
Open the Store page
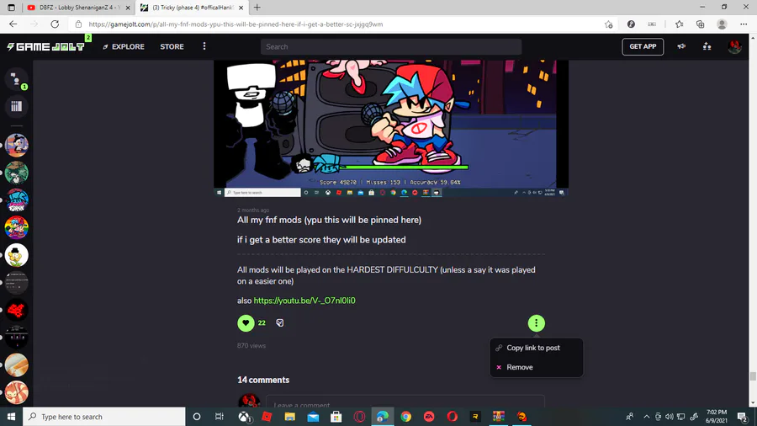pyautogui.click(x=172, y=47)
